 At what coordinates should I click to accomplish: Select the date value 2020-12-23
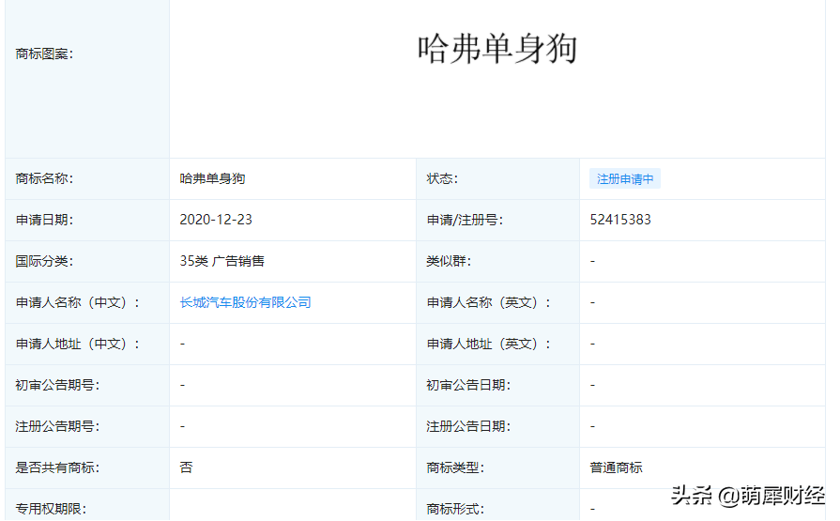(x=216, y=220)
